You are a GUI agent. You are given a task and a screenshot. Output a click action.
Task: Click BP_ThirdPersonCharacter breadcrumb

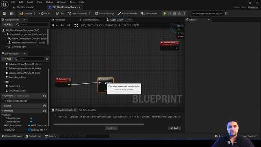tap(99, 25)
